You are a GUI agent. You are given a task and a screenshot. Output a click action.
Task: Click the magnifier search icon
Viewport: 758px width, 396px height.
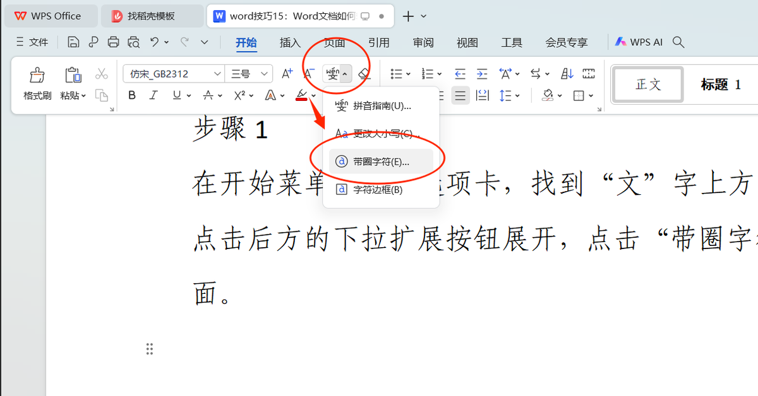(678, 42)
